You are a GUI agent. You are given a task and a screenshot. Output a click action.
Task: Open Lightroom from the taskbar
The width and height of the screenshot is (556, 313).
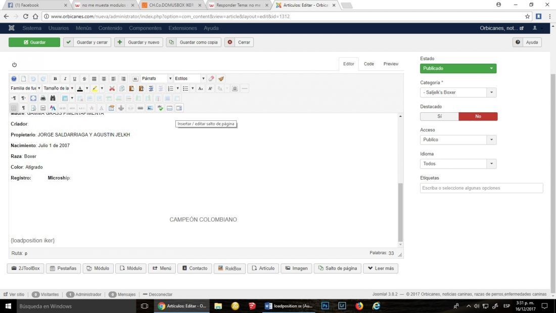click(x=342, y=306)
